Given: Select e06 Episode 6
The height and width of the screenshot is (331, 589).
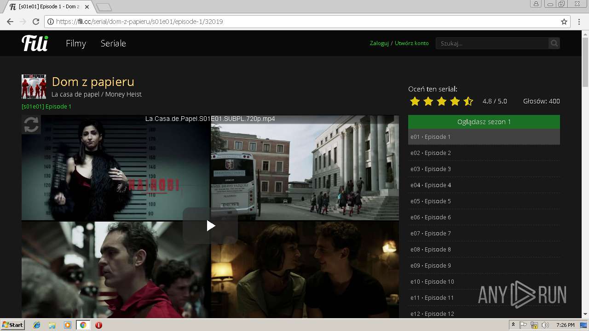Looking at the screenshot, I should [484, 217].
